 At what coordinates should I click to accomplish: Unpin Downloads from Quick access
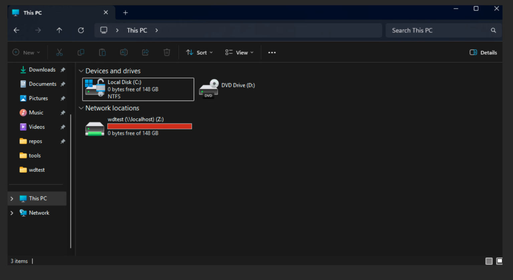tap(63, 70)
